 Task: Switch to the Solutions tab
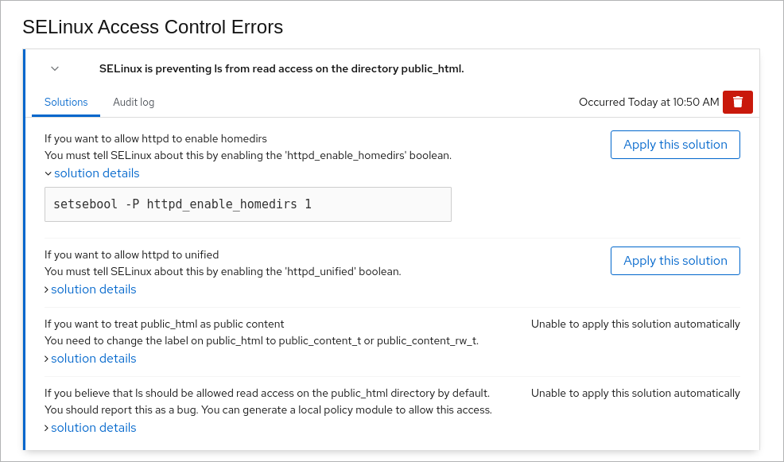click(66, 103)
